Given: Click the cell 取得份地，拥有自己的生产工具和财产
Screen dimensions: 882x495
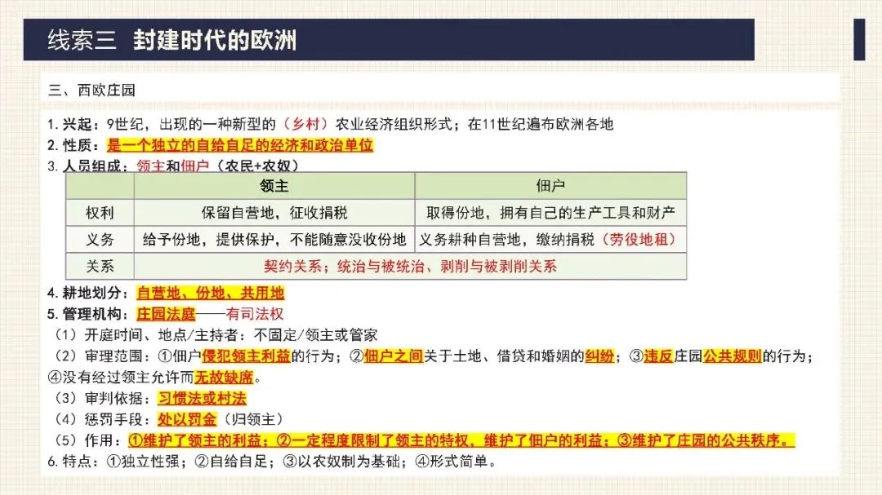Looking at the screenshot, I should point(550,213).
